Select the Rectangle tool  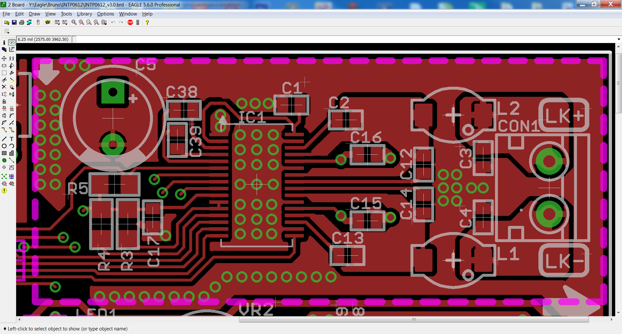pyautogui.click(x=4, y=153)
